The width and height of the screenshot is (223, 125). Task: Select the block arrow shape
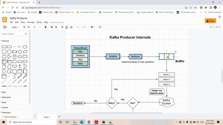point(25,76)
